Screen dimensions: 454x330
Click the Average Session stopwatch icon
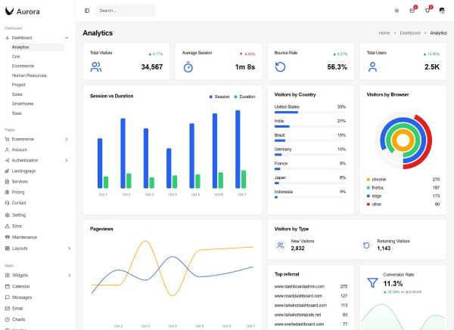click(188, 66)
